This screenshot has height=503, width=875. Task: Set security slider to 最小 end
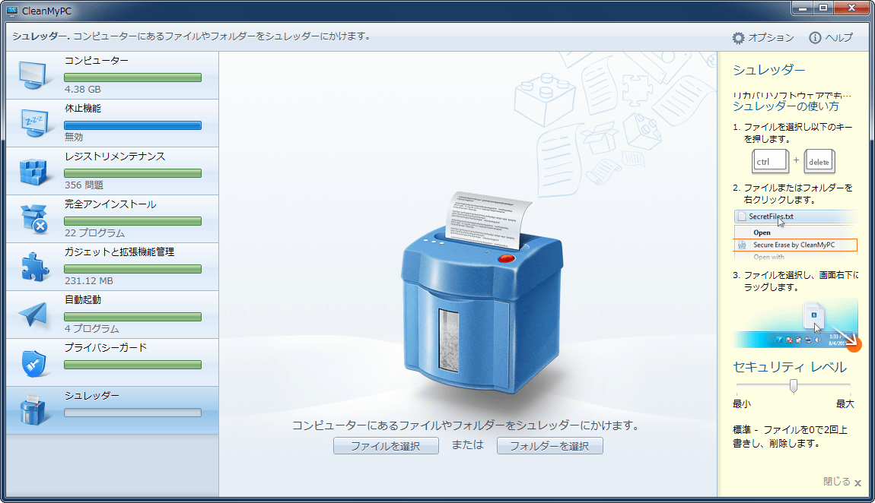pos(742,404)
